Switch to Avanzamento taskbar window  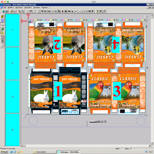tap(44, 152)
